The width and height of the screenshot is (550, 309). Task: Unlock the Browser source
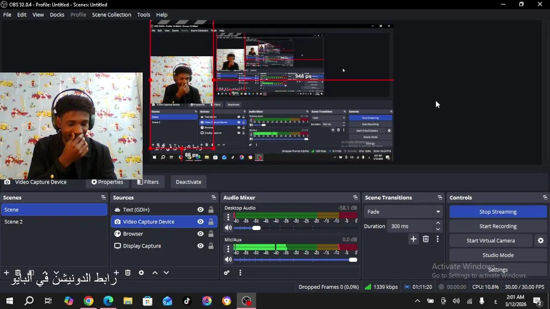pyautogui.click(x=211, y=234)
